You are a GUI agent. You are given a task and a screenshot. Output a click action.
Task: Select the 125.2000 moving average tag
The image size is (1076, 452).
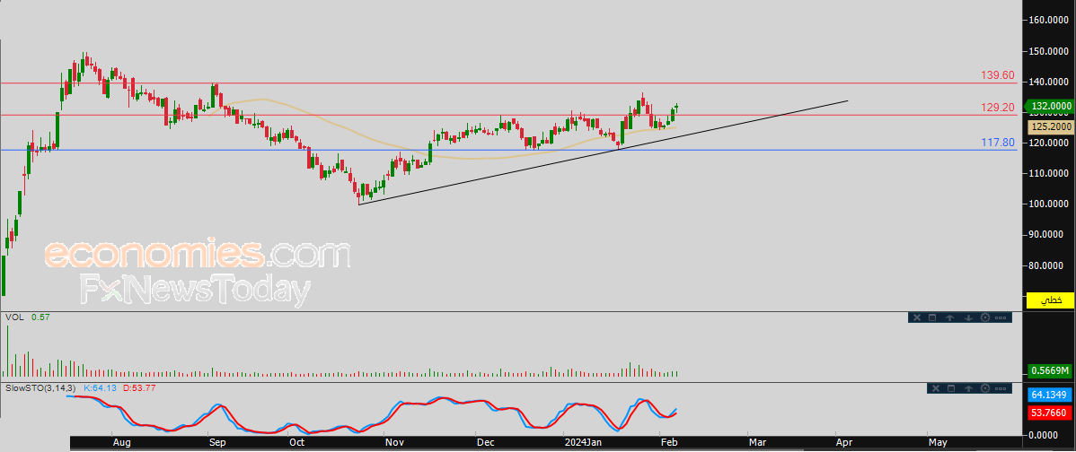click(1050, 127)
